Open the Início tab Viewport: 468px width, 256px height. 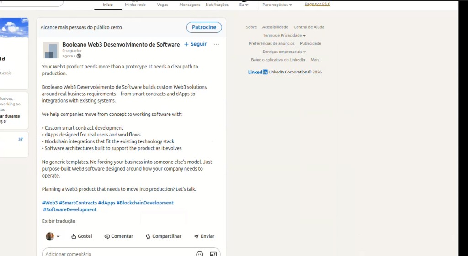[108, 5]
